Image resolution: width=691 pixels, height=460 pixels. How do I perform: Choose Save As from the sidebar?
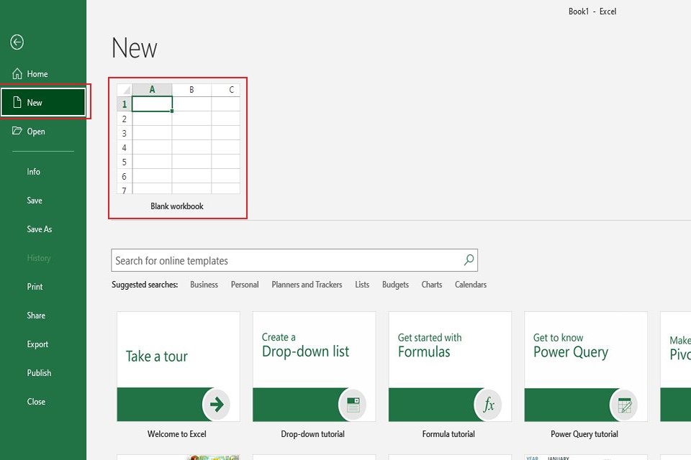pyautogui.click(x=43, y=229)
